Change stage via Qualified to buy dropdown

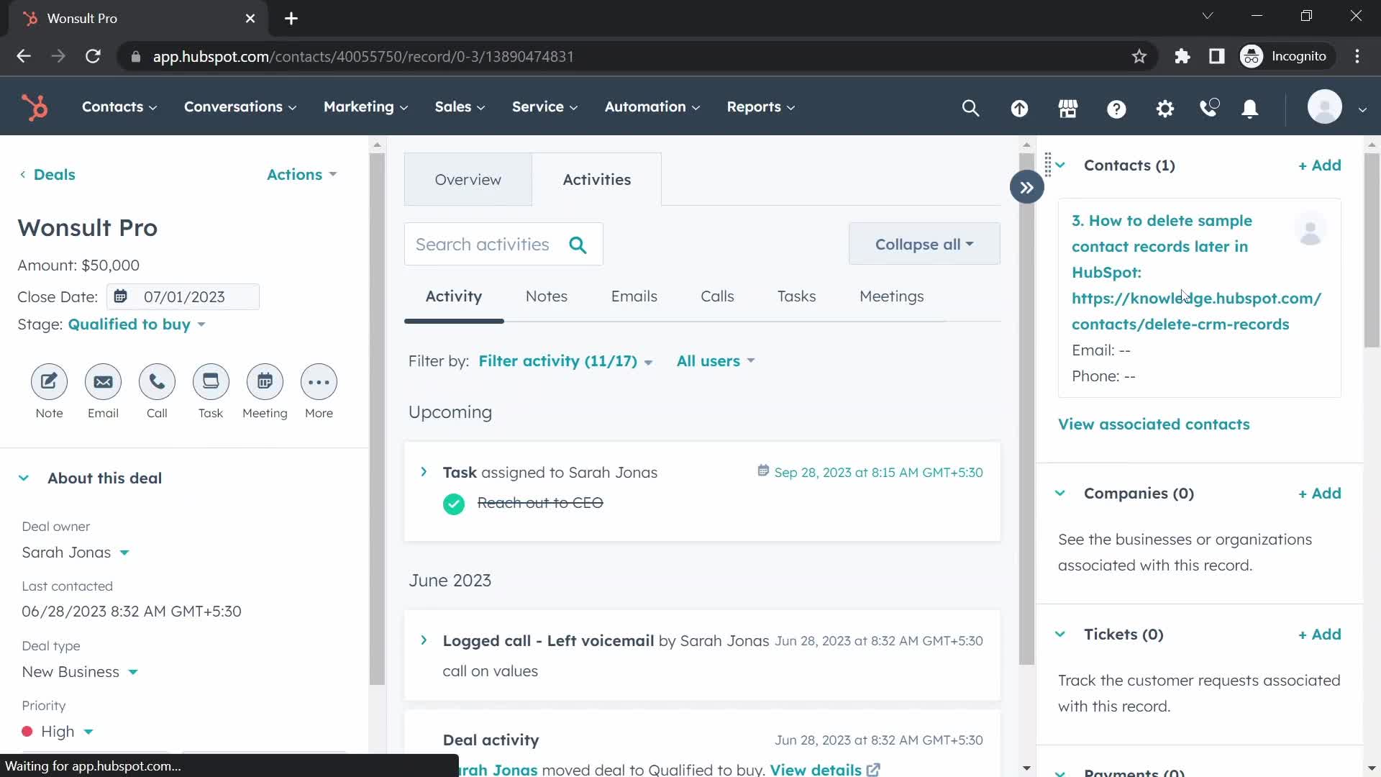tap(137, 324)
